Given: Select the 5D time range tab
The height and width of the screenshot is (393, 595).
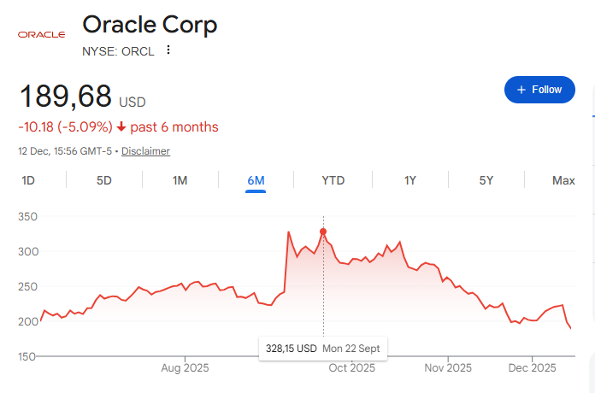Looking at the screenshot, I should (x=103, y=180).
